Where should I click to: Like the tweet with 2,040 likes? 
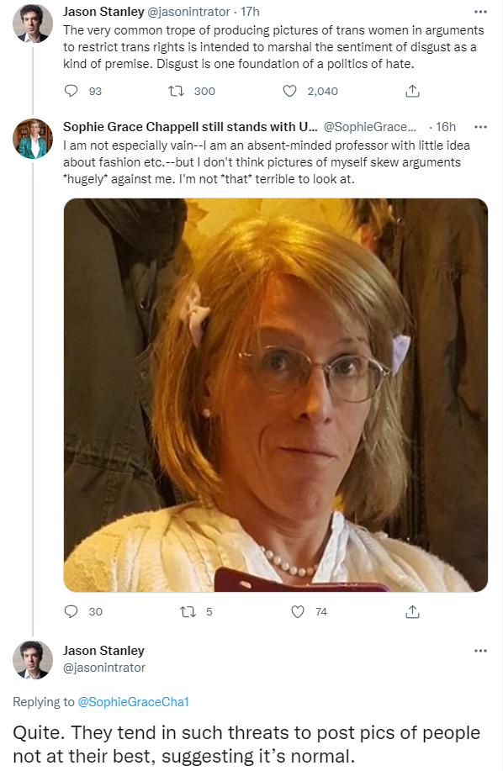pyautogui.click(x=289, y=91)
